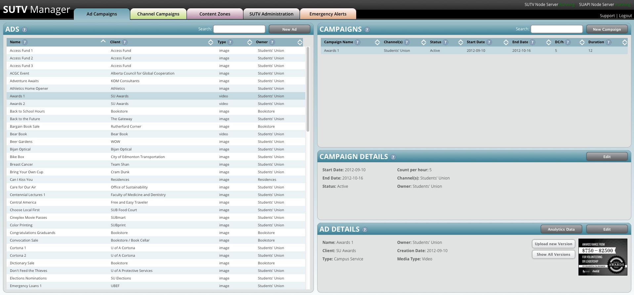
Task: Select the Athletics Home Opener ad
Action: [156, 88]
